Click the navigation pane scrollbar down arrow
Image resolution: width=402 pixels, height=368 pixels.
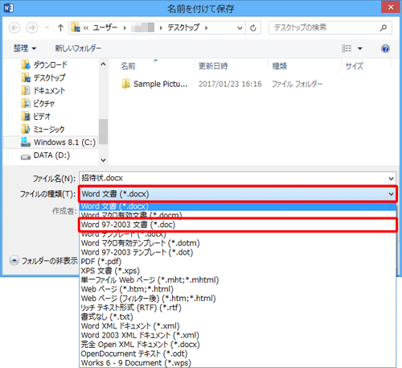(103, 160)
